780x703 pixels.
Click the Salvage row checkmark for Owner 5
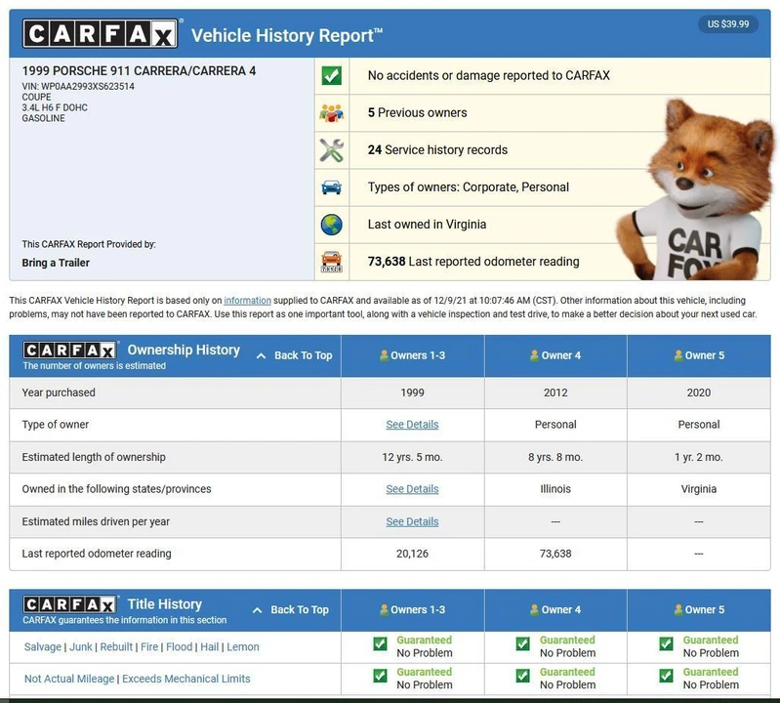coord(666,643)
